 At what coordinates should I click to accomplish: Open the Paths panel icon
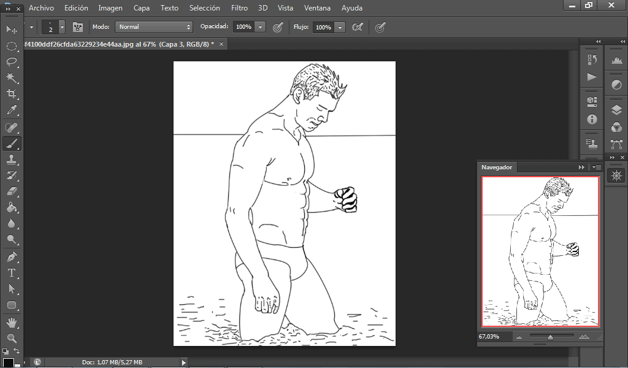tap(616, 144)
